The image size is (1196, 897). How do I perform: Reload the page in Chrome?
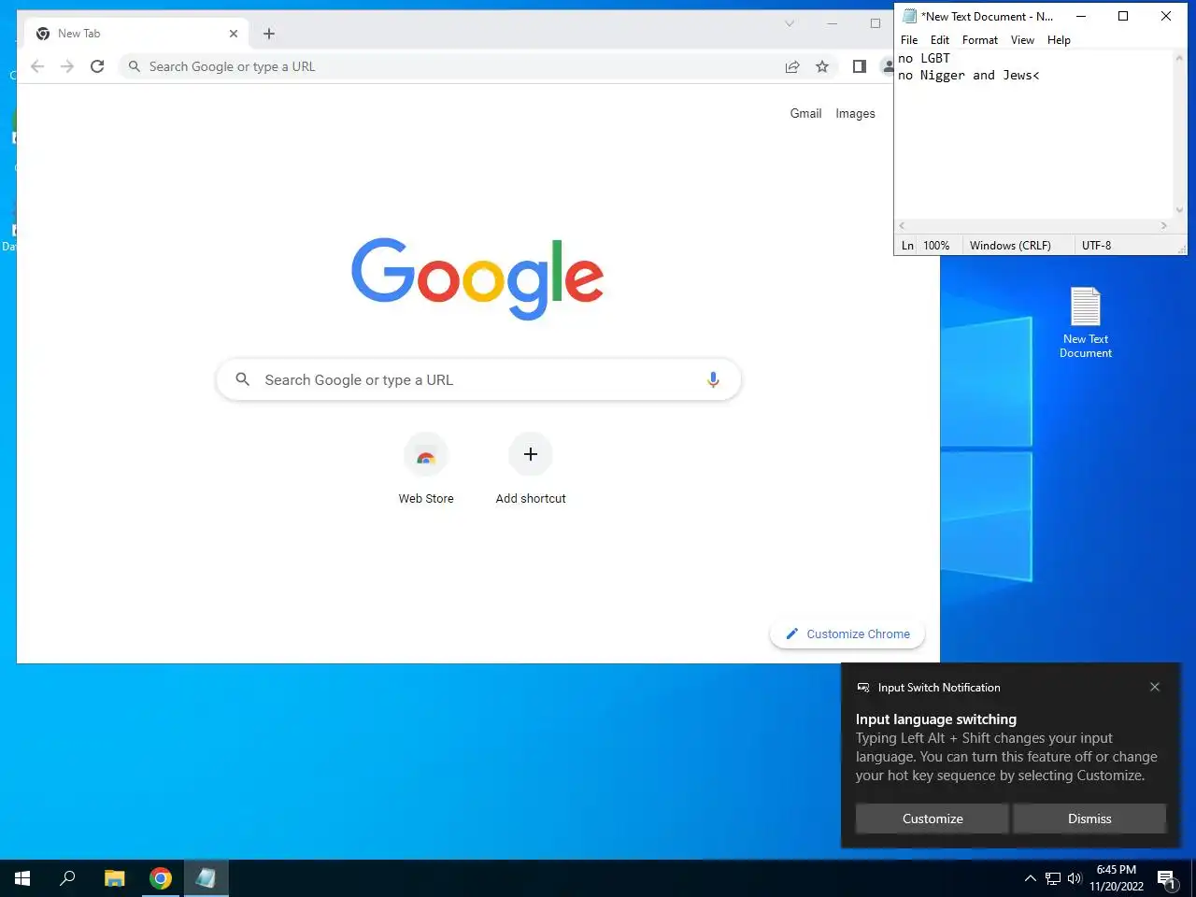point(97,66)
